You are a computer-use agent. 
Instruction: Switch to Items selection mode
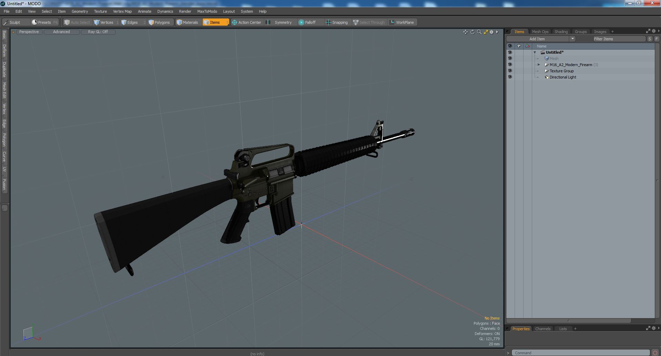point(215,22)
